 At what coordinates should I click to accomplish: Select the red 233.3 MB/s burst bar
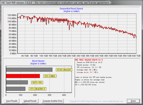(23, 76)
